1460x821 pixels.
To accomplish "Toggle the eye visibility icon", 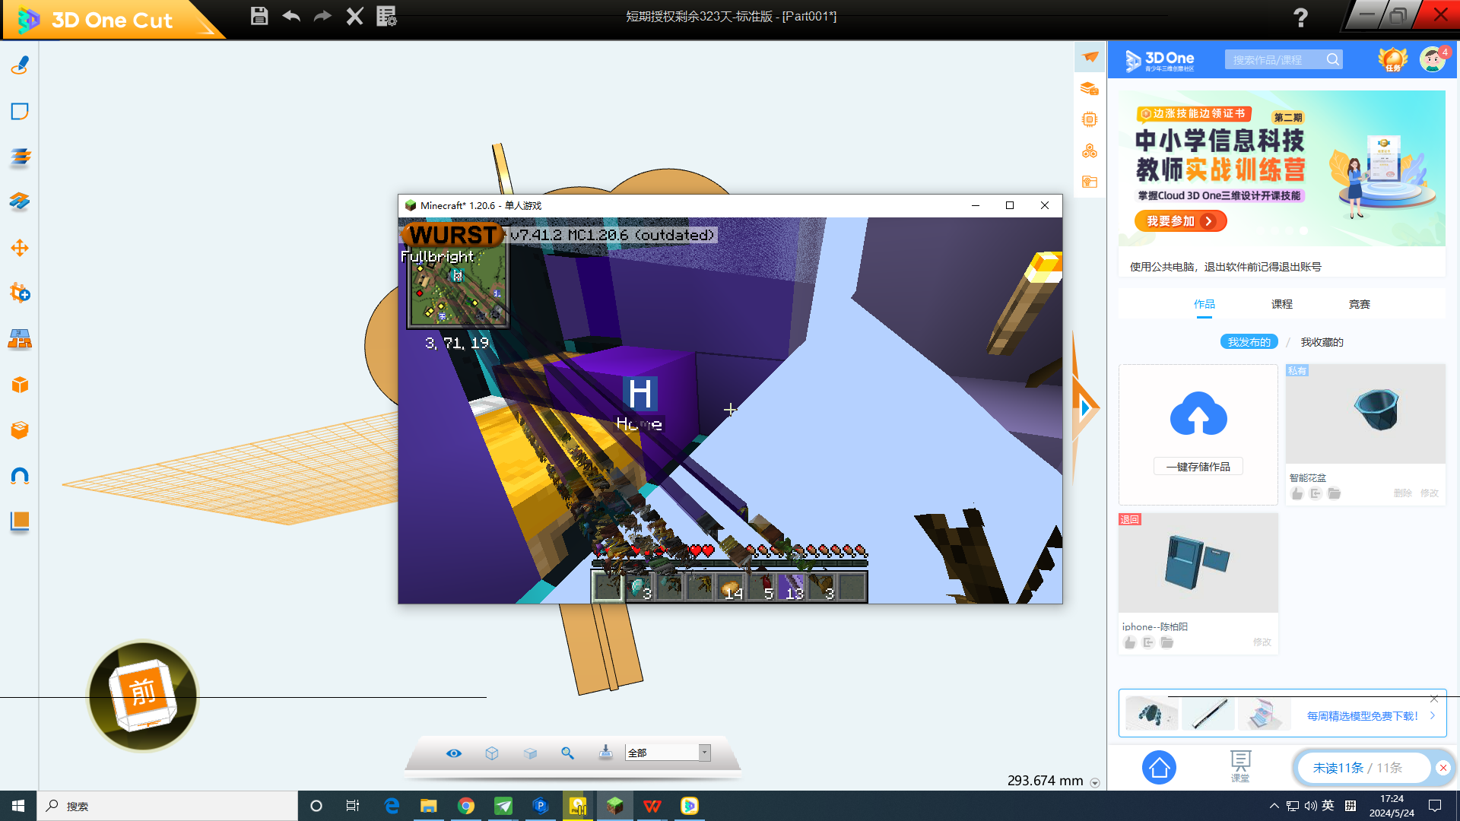I will coord(453,753).
